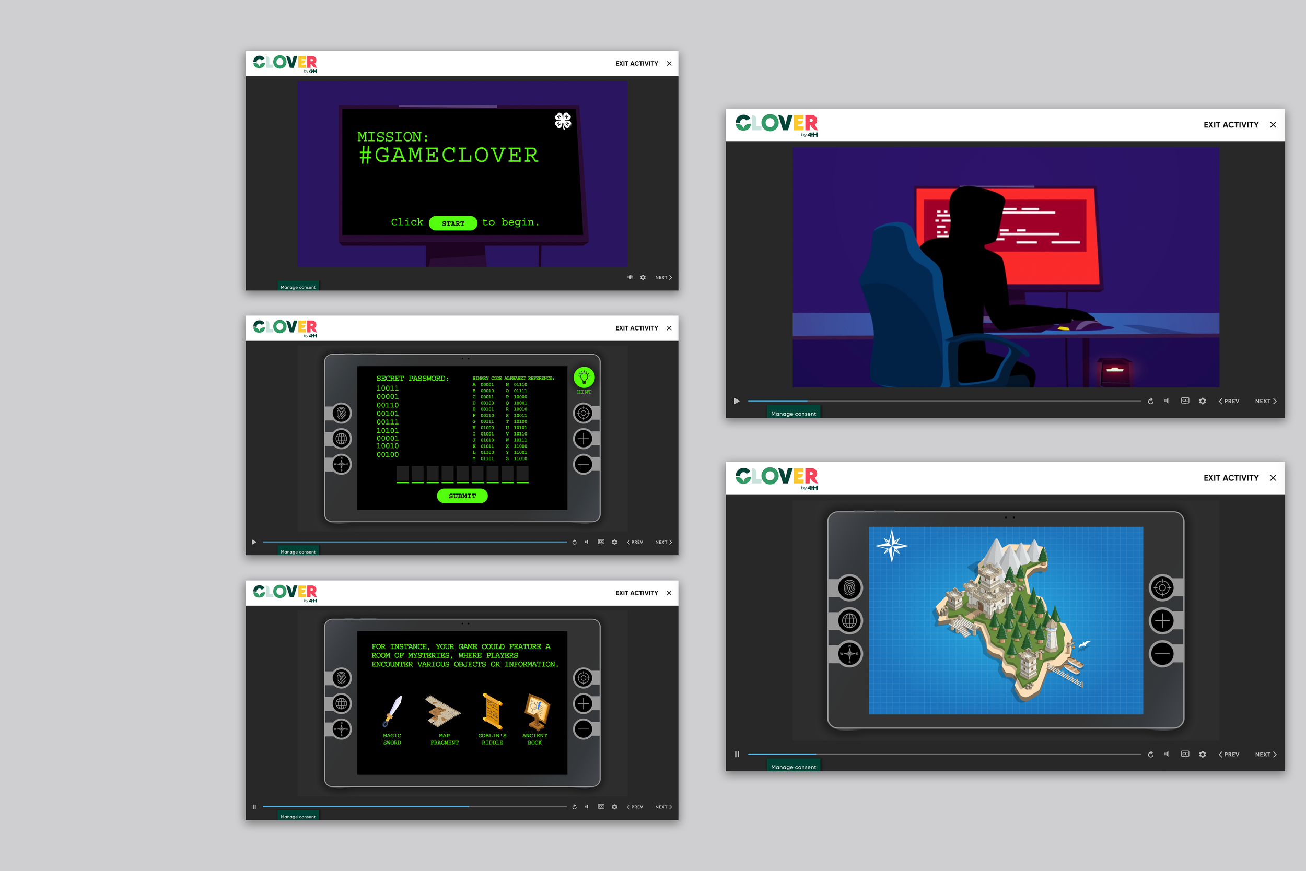Click fingerprint button in Secret Password window
This screenshot has width=1306, height=871.
(341, 413)
